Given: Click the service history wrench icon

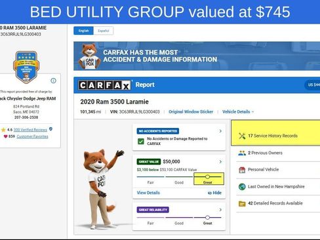Looking at the screenshot, I should (242, 136).
